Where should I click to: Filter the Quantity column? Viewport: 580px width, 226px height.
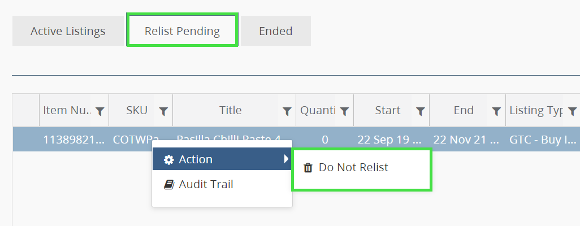tap(344, 111)
